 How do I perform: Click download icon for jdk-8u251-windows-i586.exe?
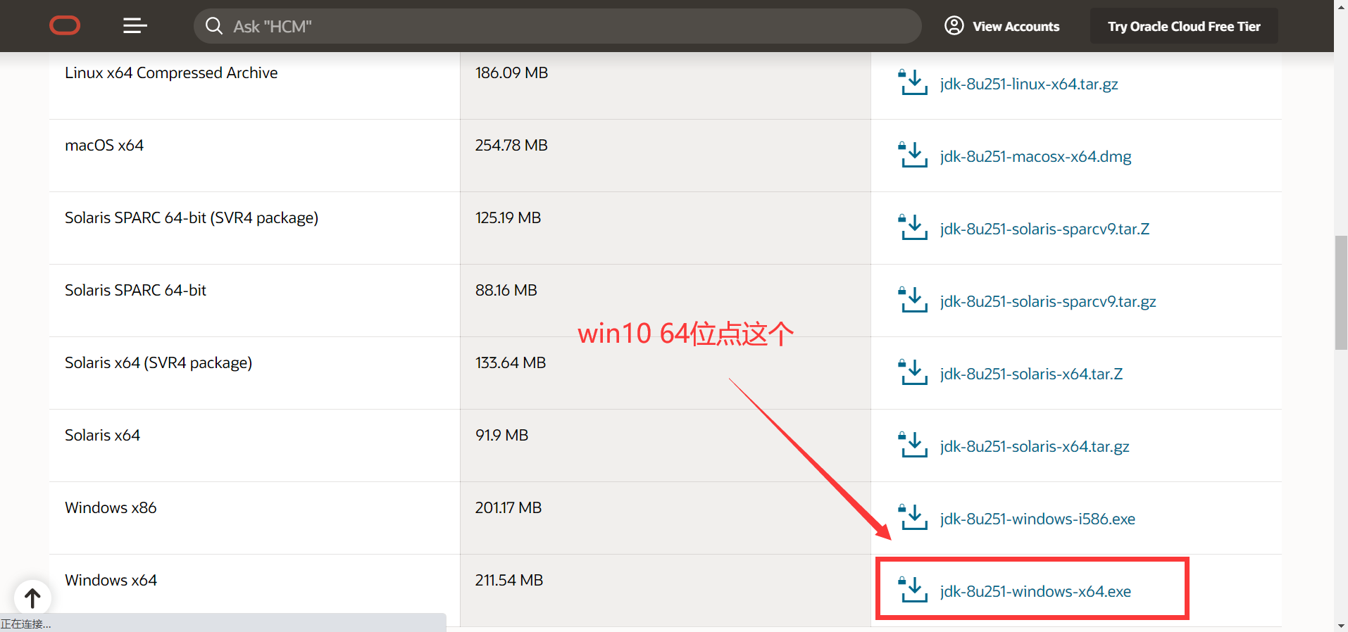(x=913, y=517)
